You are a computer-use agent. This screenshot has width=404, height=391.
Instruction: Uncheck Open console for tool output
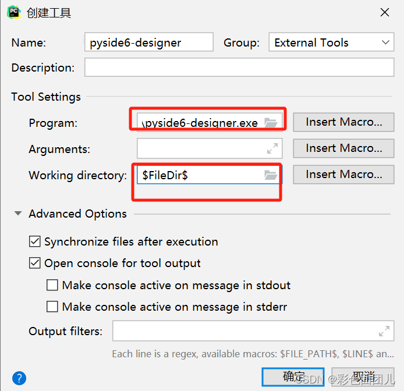pos(34,263)
